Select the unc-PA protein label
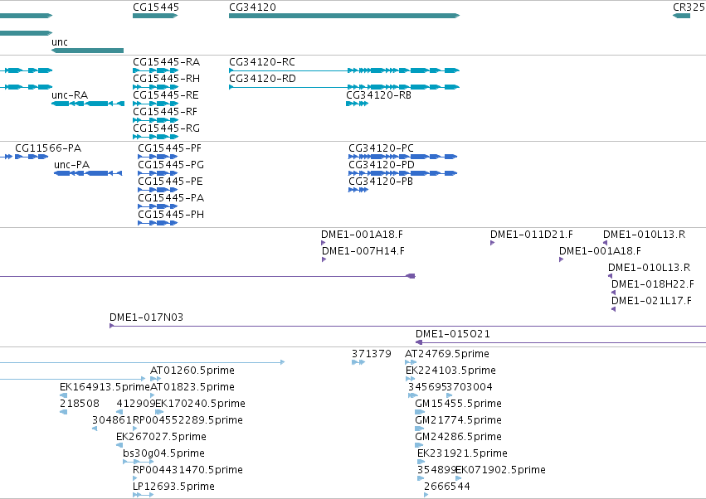The image size is (706, 499). (71, 165)
